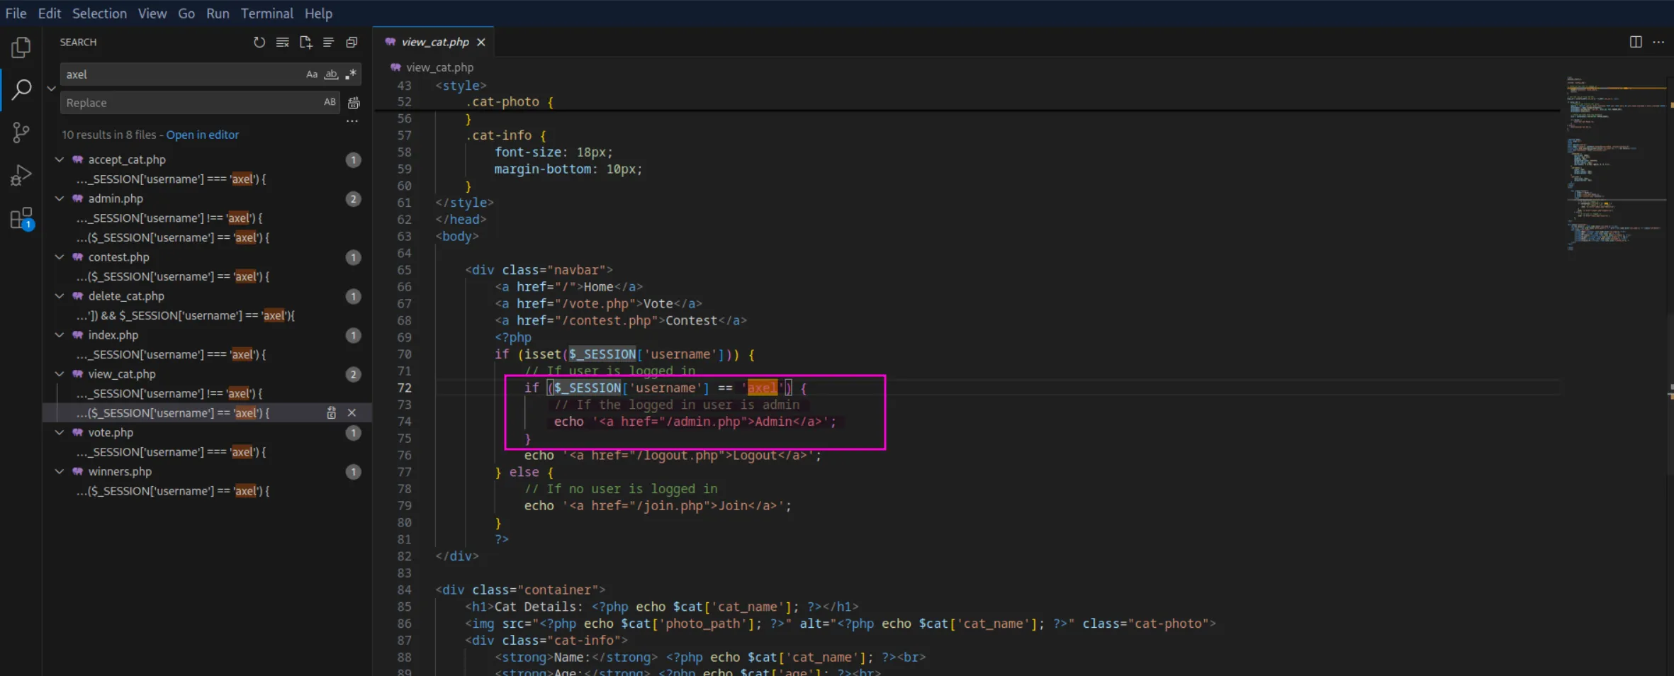The image size is (1674, 676).
Task: Open the File menu
Action: click(x=16, y=13)
